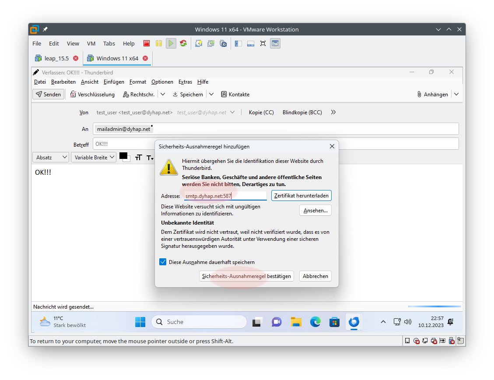Open File Explorer from the taskbar

tap(296, 322)
